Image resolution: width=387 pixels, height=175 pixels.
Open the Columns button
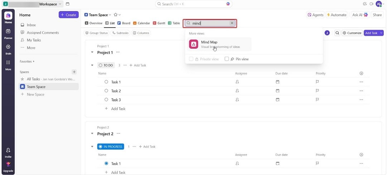(x=141, y=33)
